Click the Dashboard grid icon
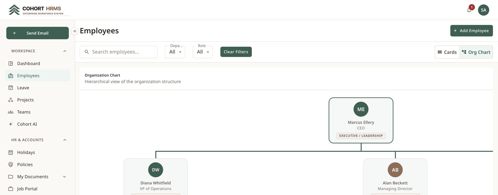Image resolution: width=498 pixels, height=195 pixels. pyautogui.click(x=11, y=63)
